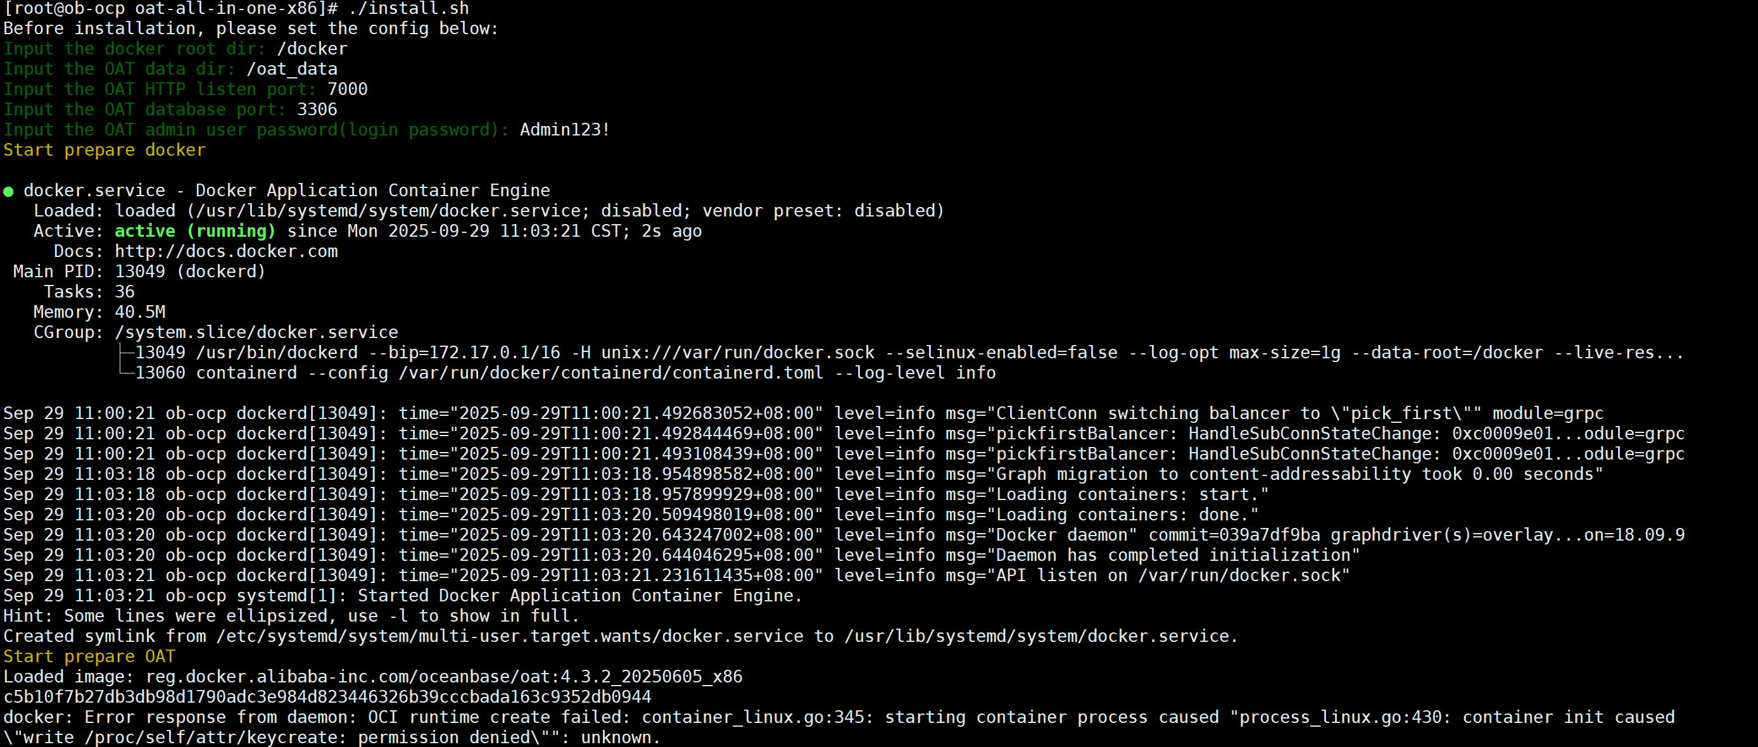Click the "Hint: Some lines were ellipsized" line
This screenshot has height=747, width=1758.
[x=291, y=616]
